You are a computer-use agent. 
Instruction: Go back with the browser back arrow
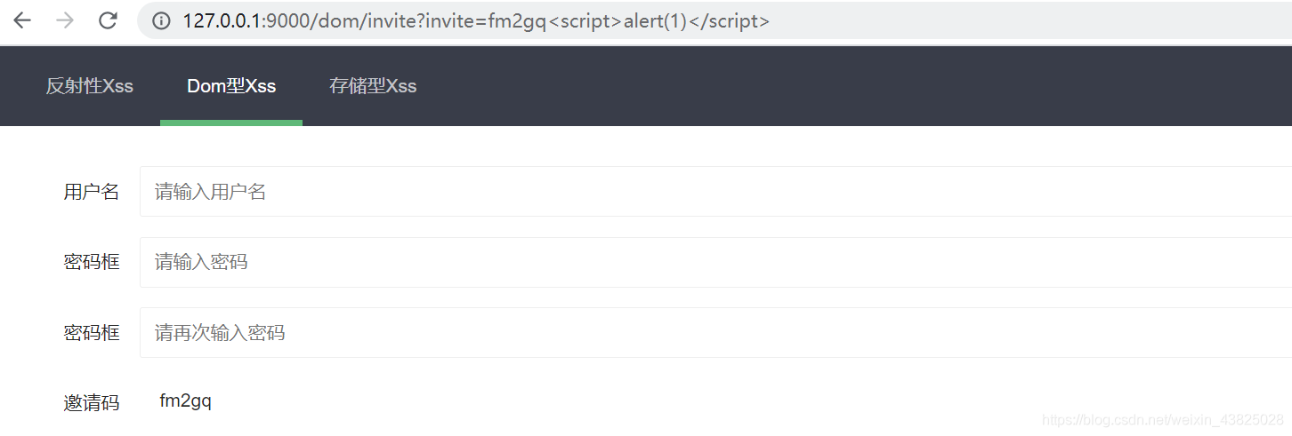[22, 21]
